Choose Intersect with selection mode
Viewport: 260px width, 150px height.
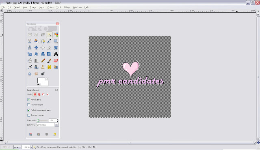[x=48, y=94]
